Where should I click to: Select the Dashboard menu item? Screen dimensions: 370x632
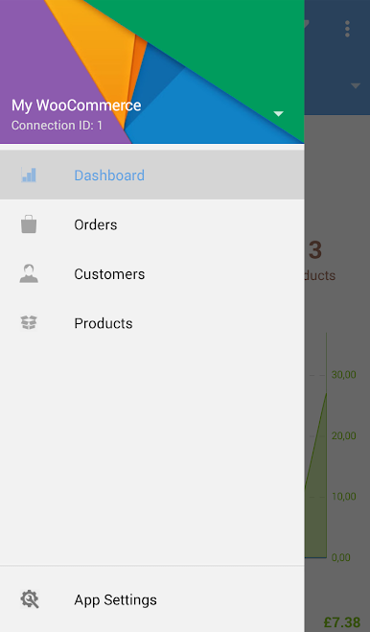click(152, 175)
